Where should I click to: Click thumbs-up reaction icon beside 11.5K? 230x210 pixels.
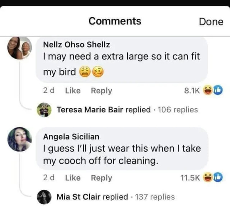(216, 178)
